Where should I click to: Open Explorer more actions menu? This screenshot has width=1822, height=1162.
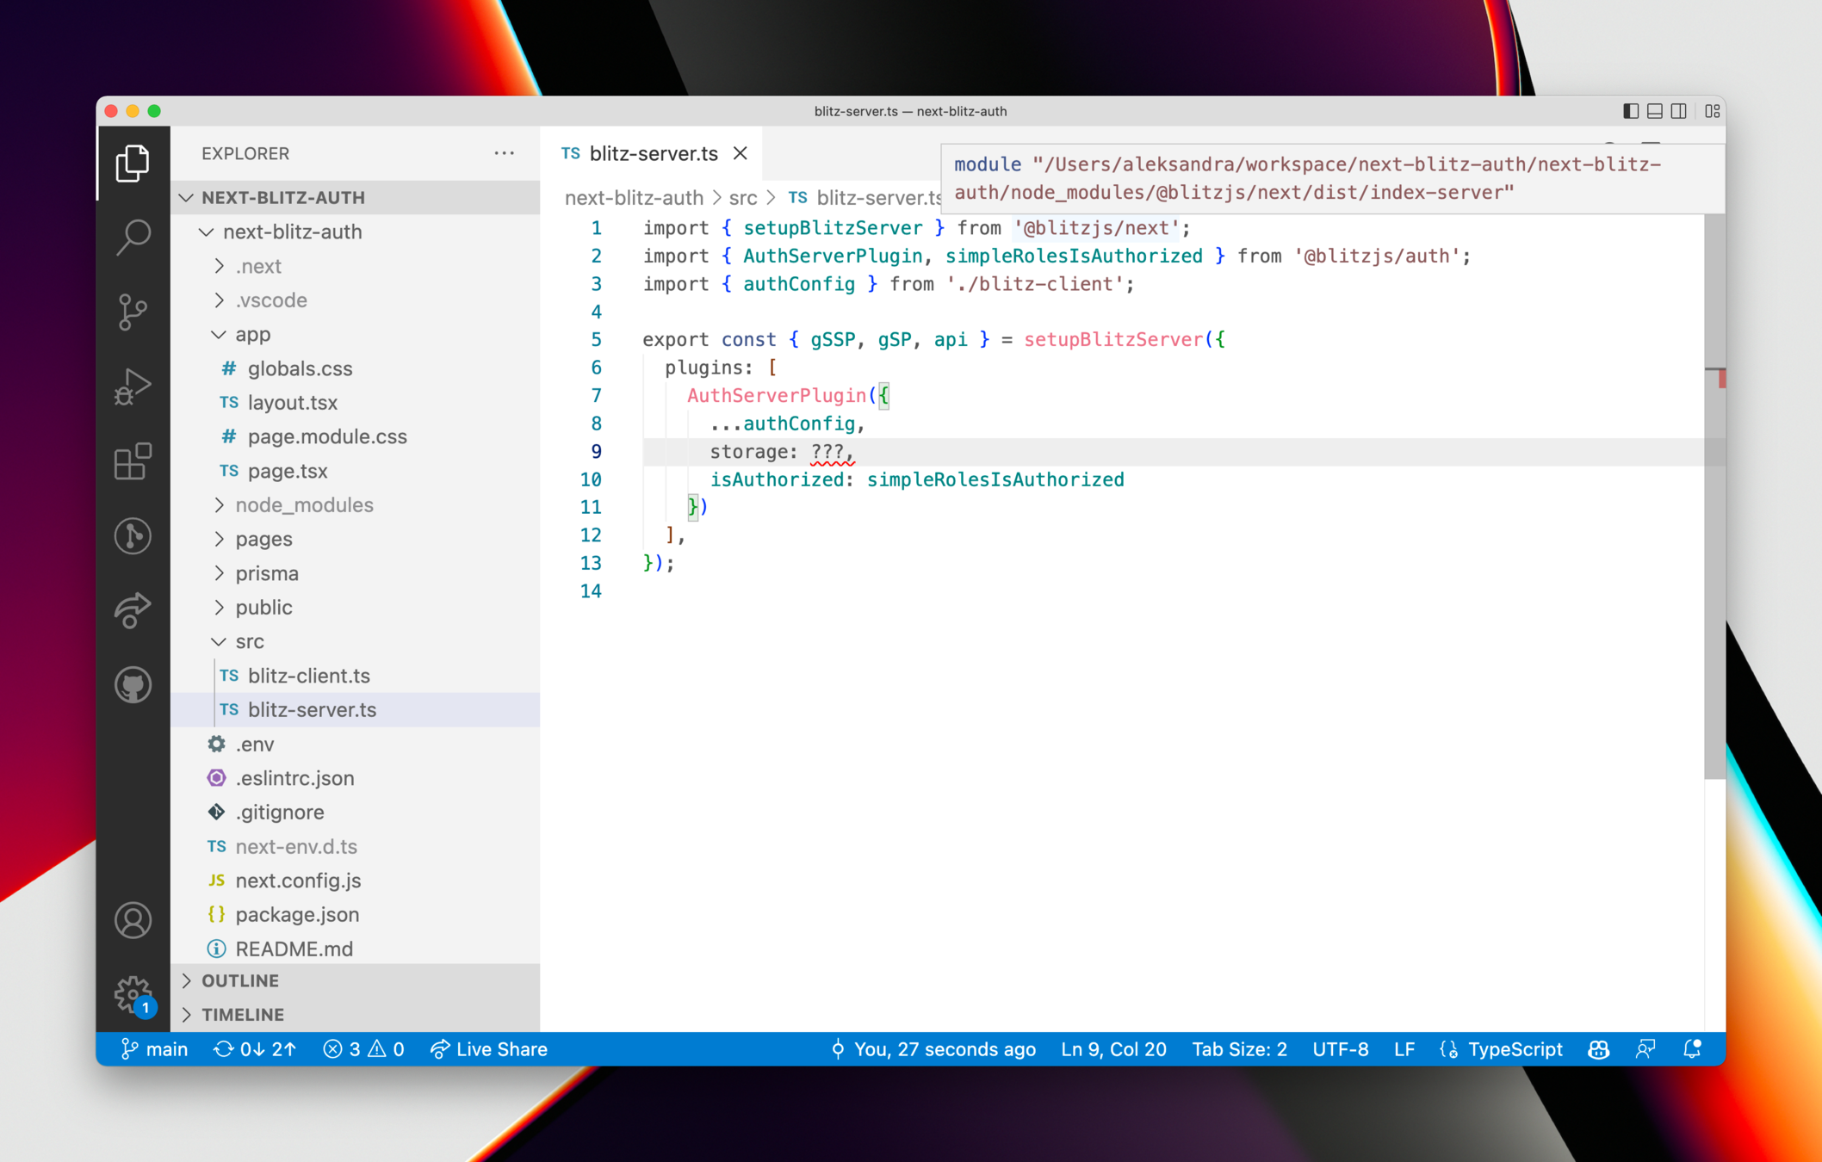coord(504,153)
